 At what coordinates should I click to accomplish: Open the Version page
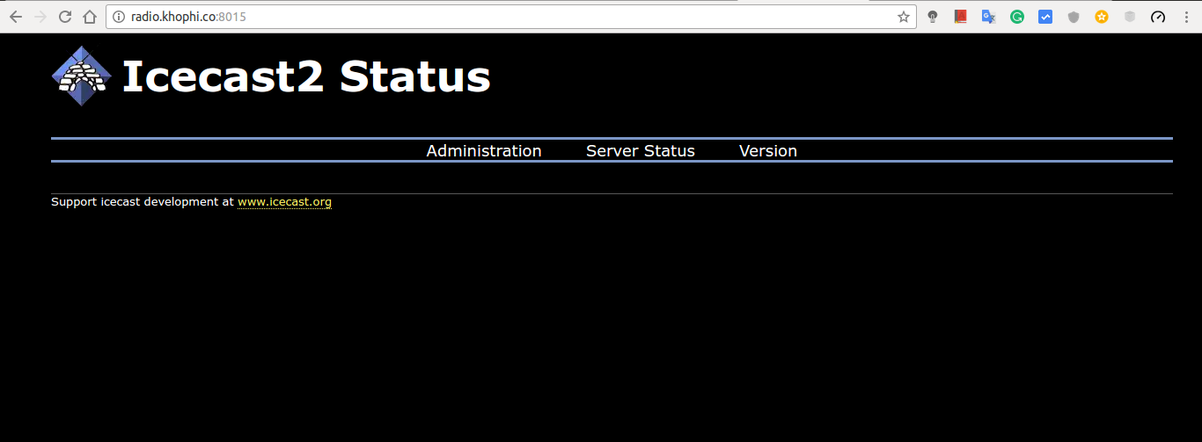point(768,151)
